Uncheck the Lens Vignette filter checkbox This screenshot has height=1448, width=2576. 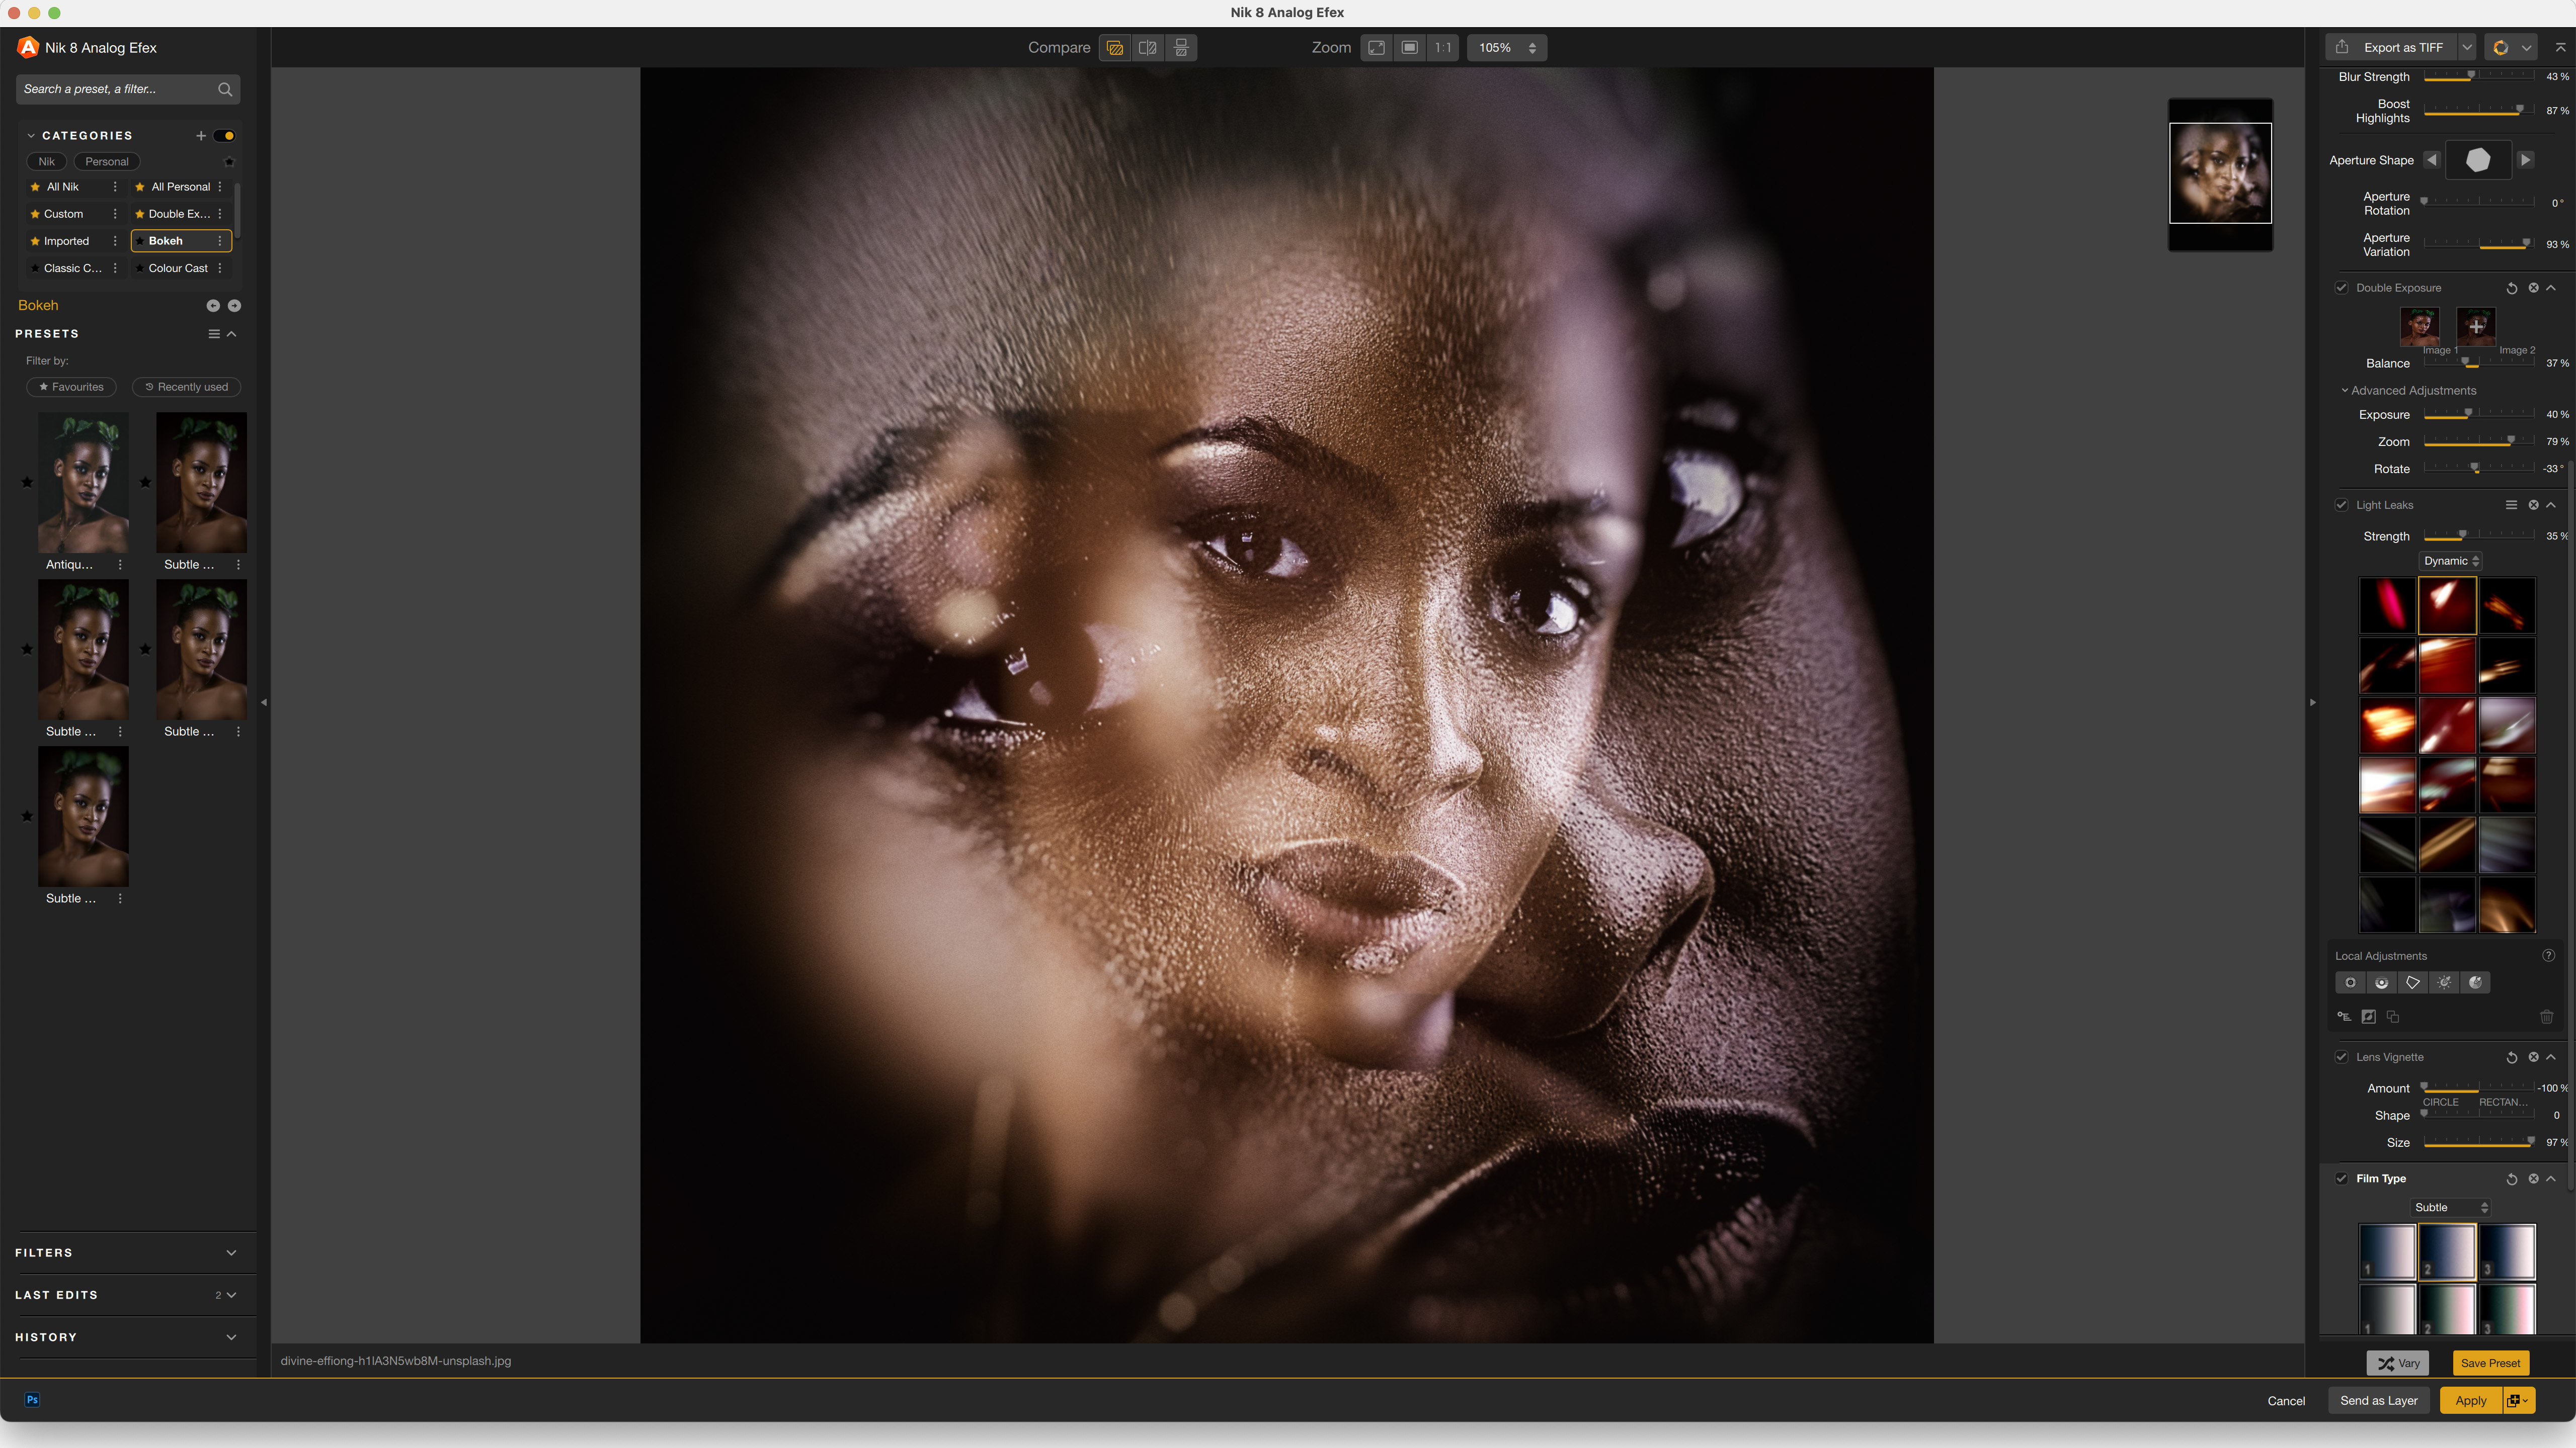[x=2341, y=1057]
